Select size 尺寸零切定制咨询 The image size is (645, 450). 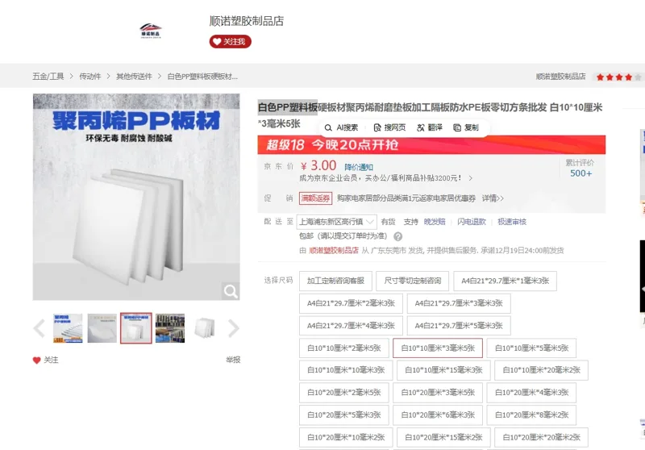point(413,281)
